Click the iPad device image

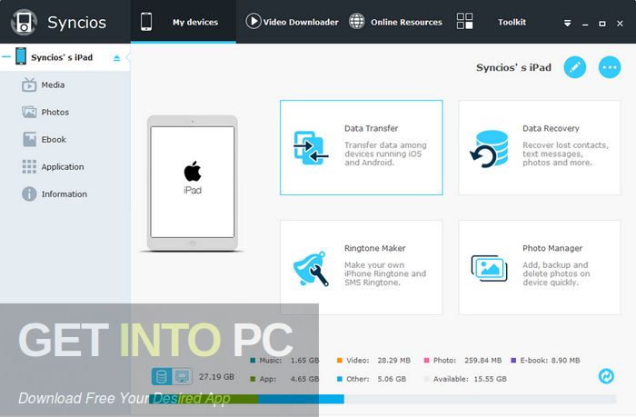[x=193, y=183]
